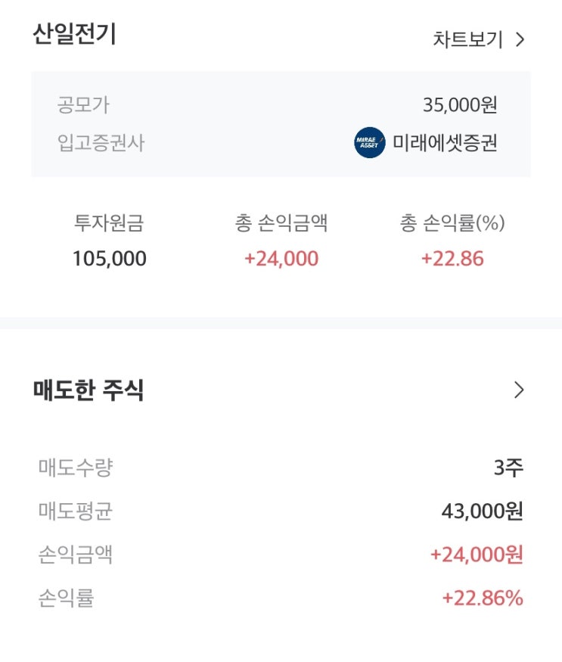The width and height of the screenshot is (562, 662).
Task: Click the Mirae Asset logo icon
Action: click(x=369, y=143)
